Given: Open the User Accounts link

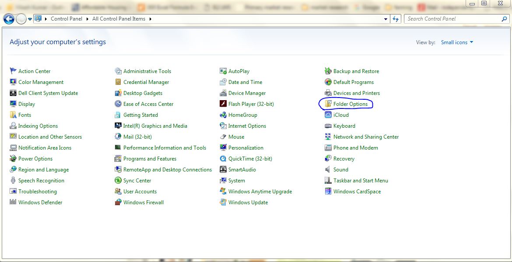Looking at the screenshot, I should point(140,191).
